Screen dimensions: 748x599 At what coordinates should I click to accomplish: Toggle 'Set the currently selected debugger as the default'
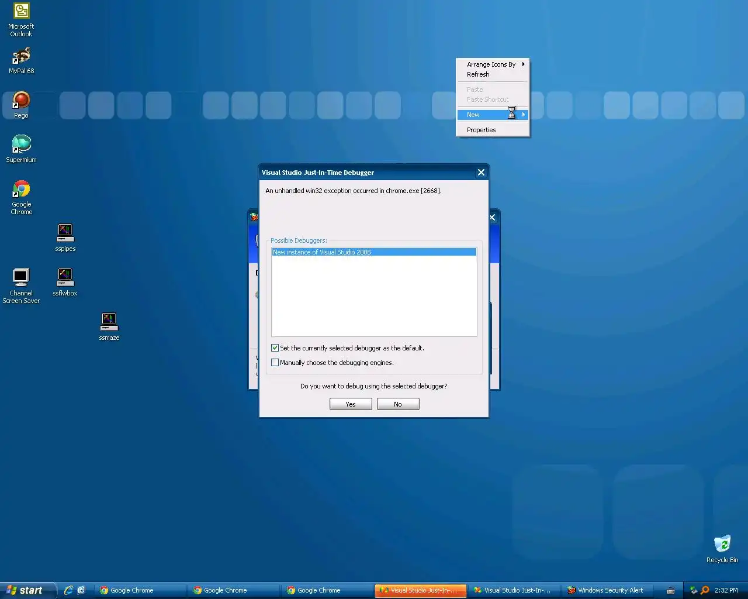pyautogui.click(x=275, y=348)
